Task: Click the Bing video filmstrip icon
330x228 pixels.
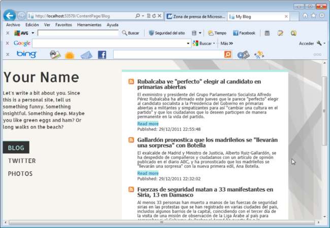Action: [244, 55]
